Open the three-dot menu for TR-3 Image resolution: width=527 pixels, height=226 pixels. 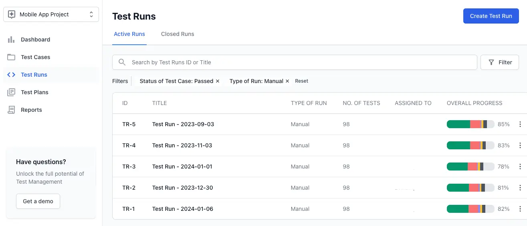tap(520, 167)
